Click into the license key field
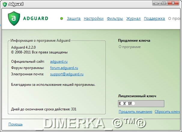This screenshot has height=132, width=182. 141,103
